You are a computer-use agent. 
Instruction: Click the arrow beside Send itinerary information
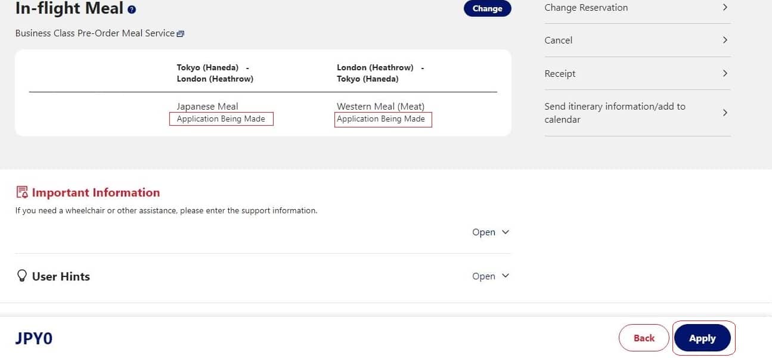pos(725,113)
